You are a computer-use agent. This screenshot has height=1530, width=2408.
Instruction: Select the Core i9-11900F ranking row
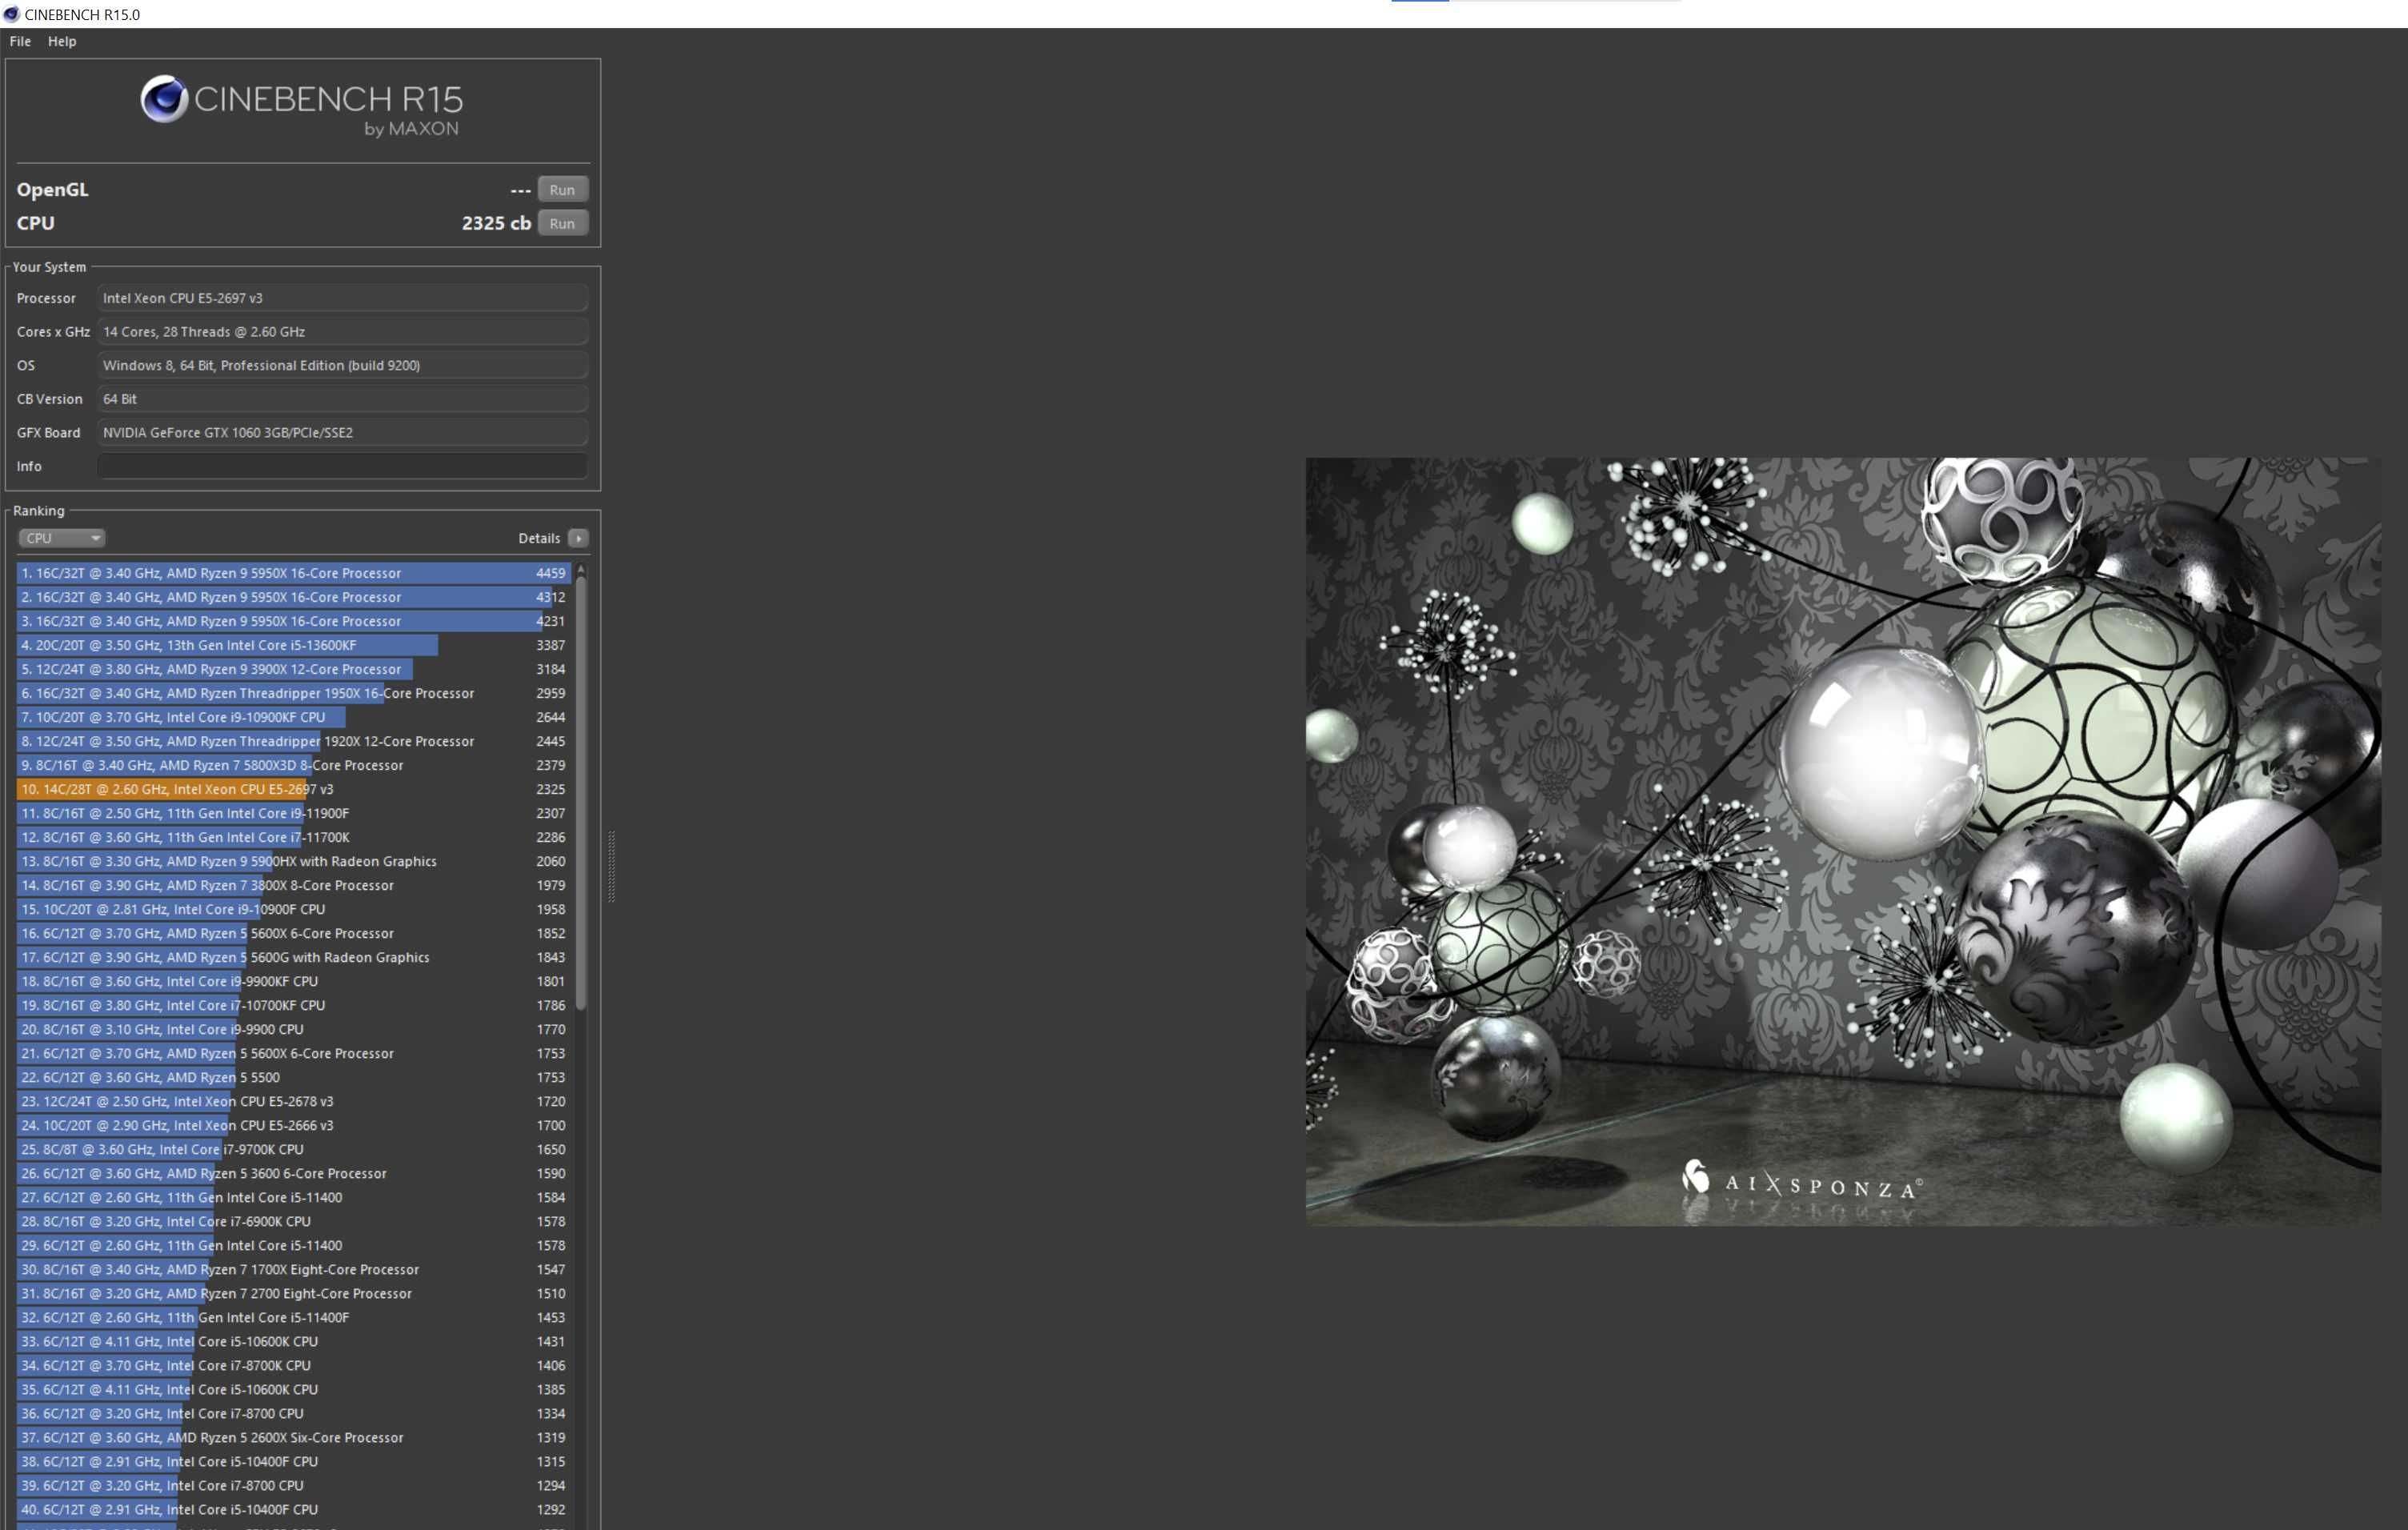[x=294, y=813]
